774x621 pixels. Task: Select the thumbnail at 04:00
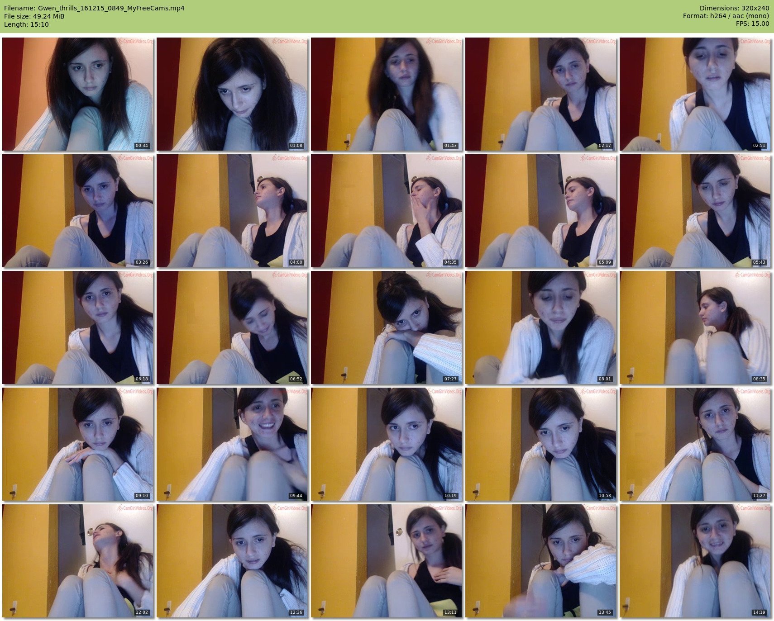click(232, 211)
